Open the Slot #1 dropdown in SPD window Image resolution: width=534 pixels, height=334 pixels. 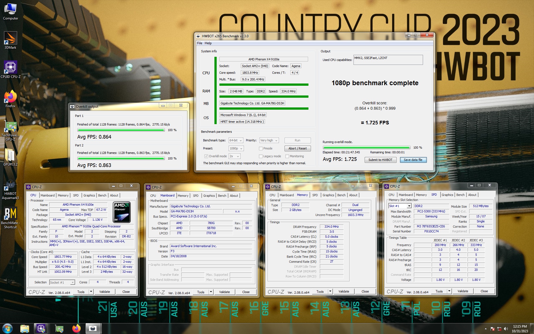pos(400,206)
